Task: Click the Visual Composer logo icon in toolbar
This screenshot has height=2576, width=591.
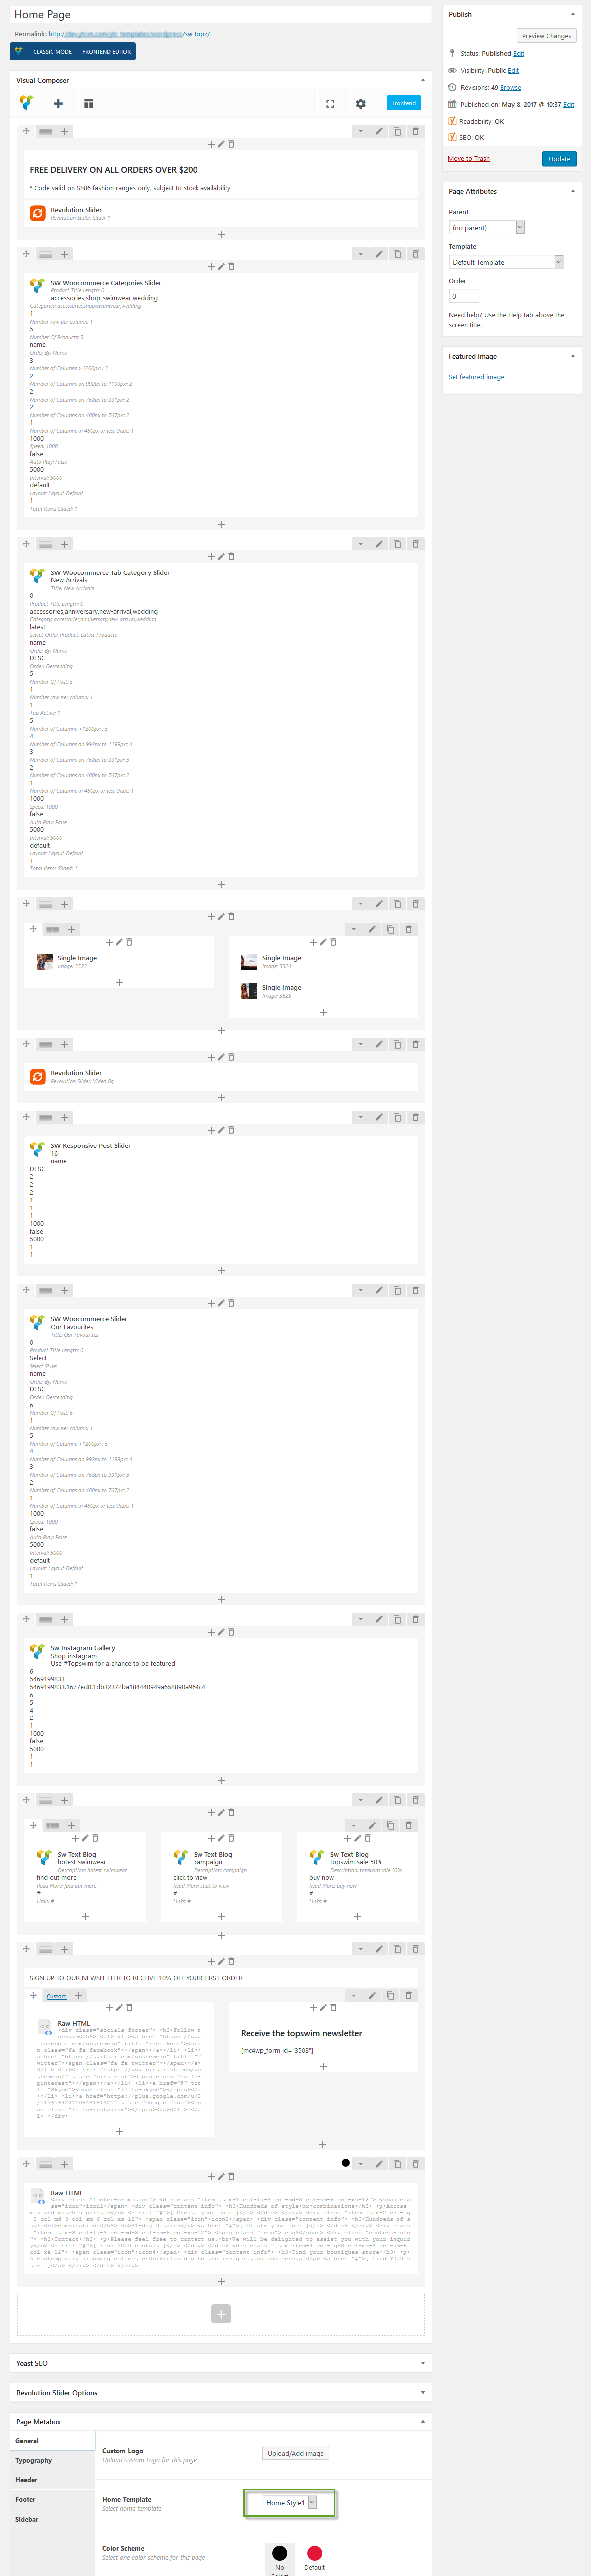Action: 26,103
